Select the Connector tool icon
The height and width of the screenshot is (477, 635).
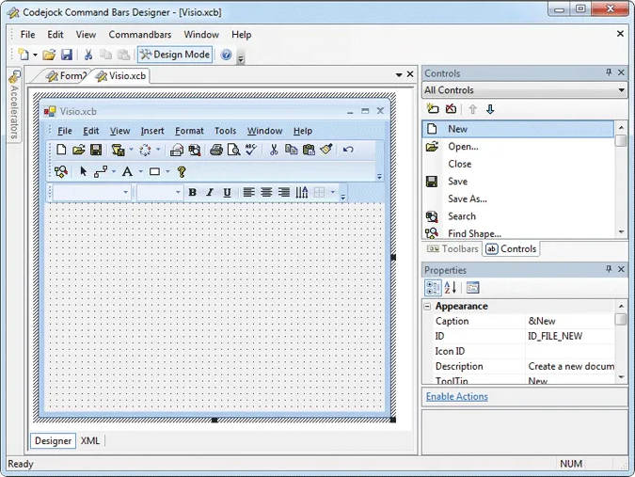[101, 171]
